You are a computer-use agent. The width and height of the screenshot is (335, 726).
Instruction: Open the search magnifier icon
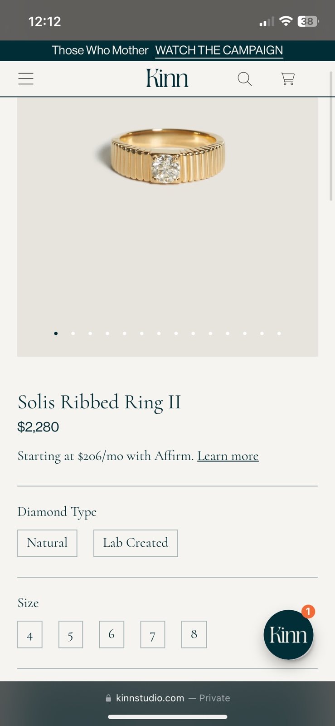244,79
